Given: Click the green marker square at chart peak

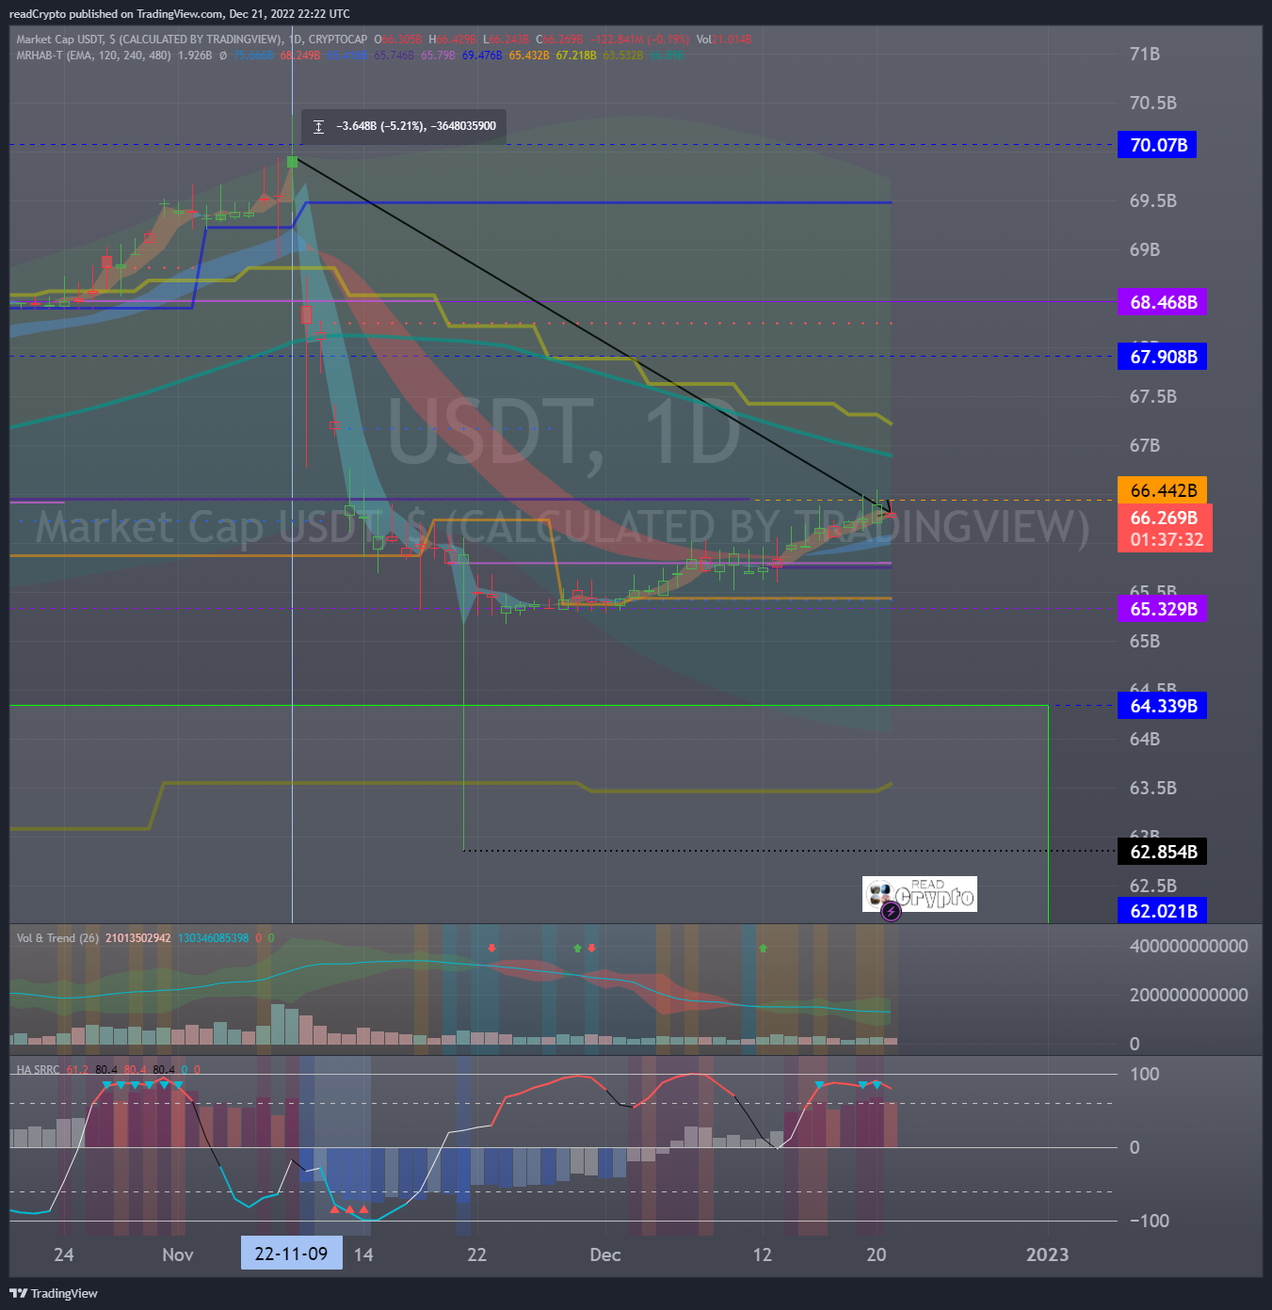Looking at the screenshot, I should click(292, 162).
